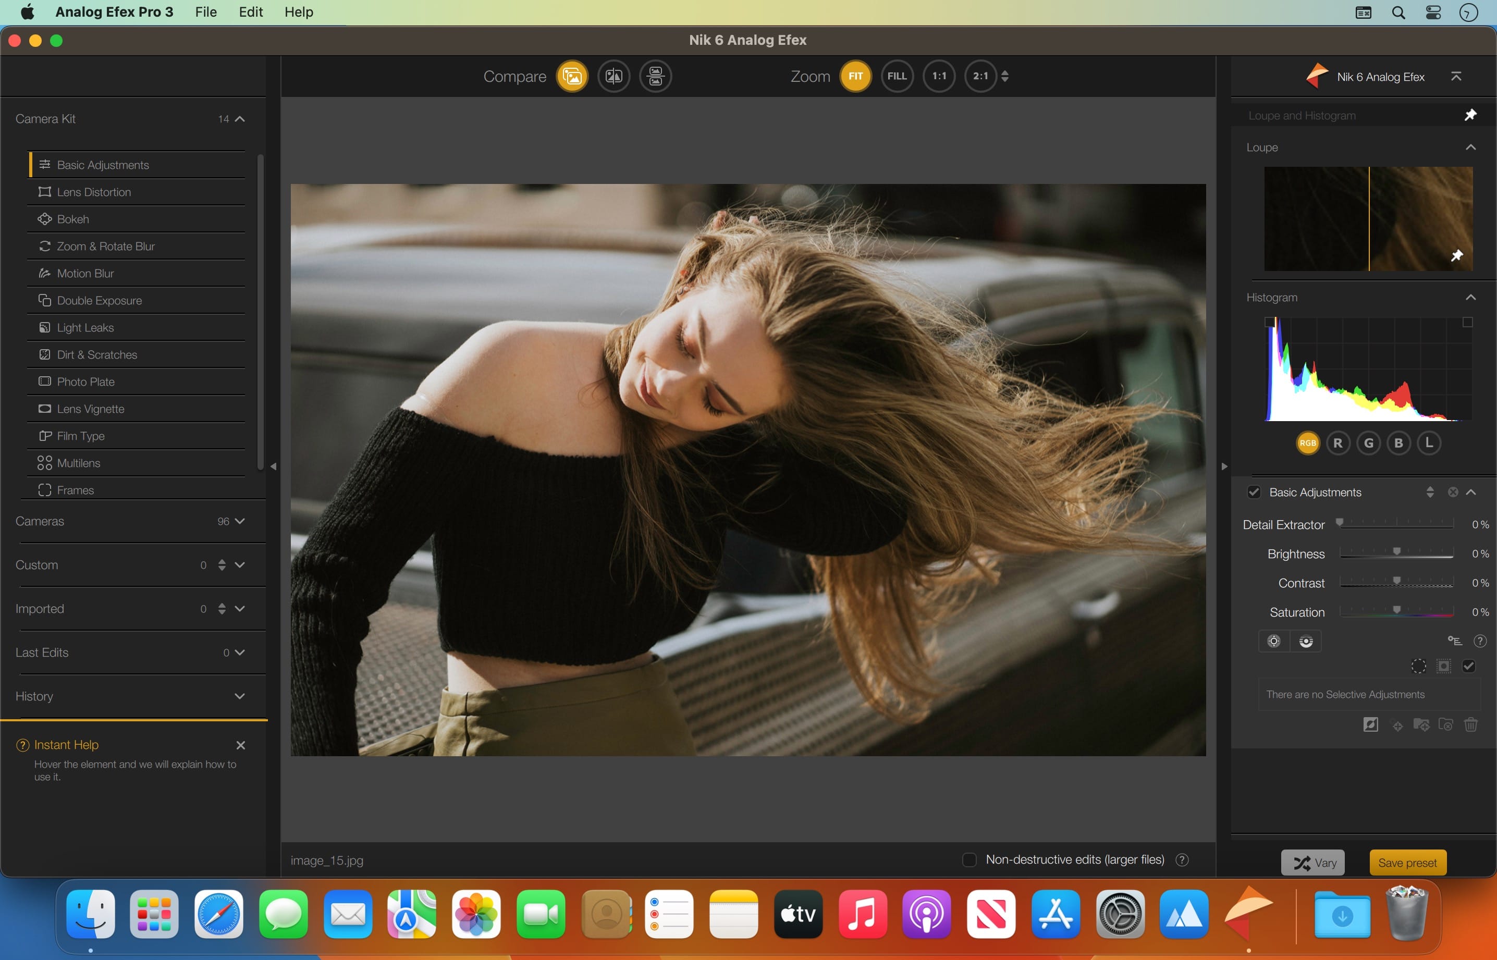Show the Red histogram channel
Viewport: 1497px width, 960px height.
click(x=1338, y=442)
